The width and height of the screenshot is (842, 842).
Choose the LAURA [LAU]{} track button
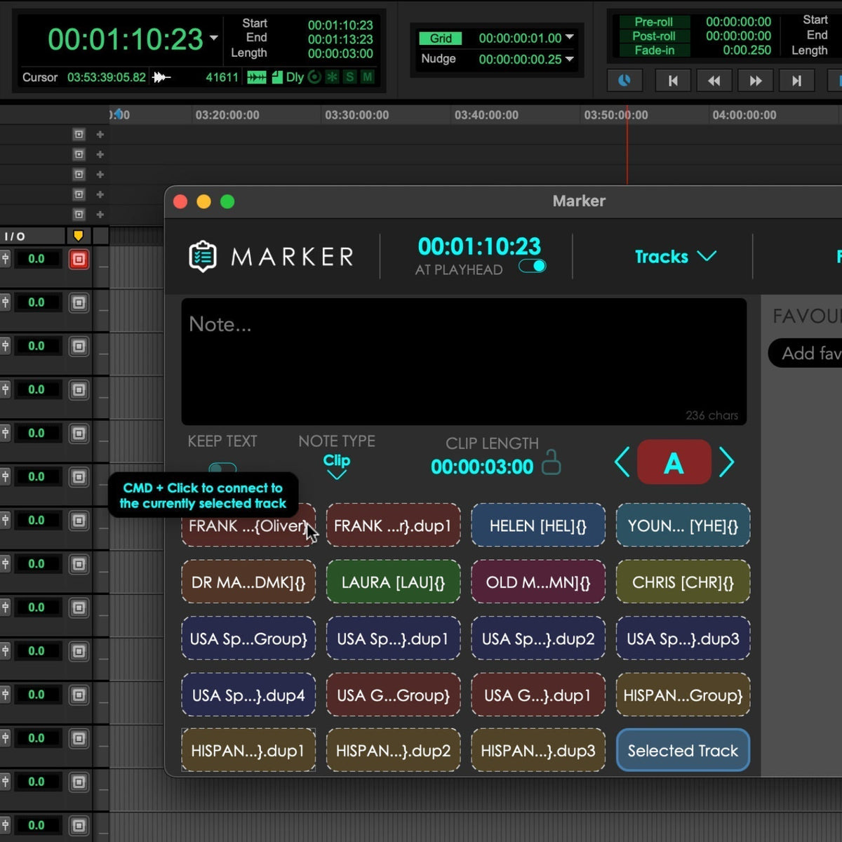point(393,582)
